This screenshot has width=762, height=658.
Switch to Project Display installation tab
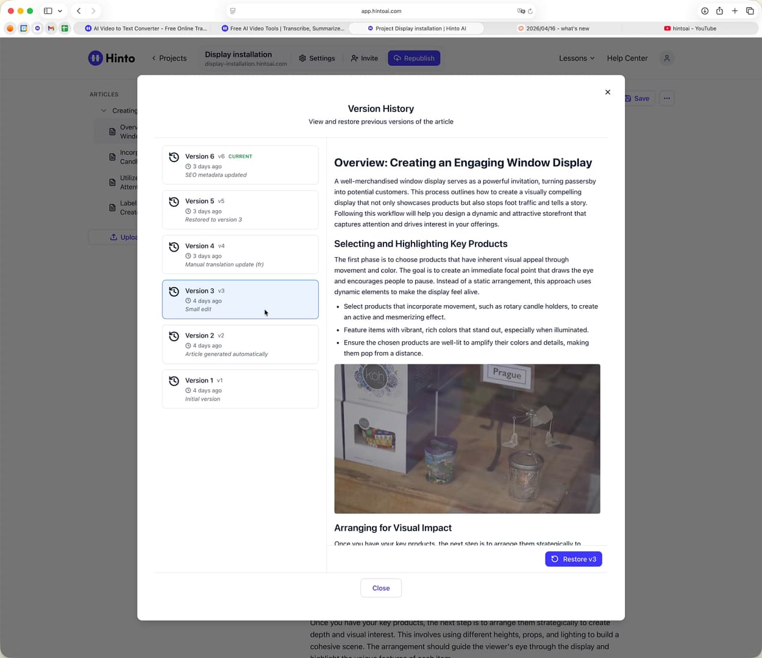[417, 28]
